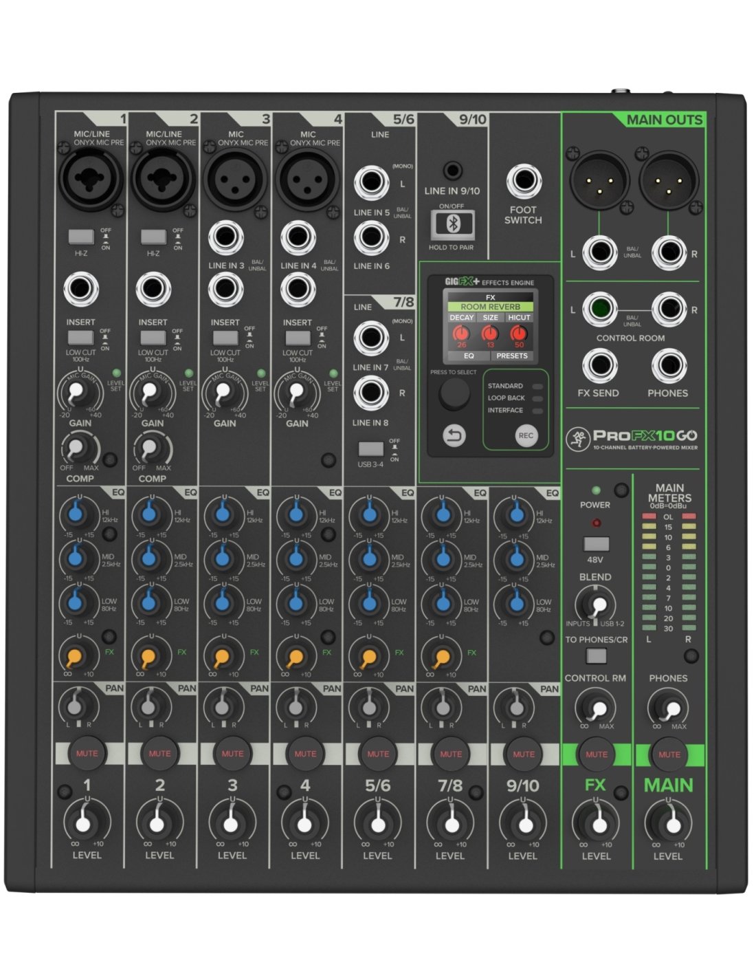Click the green POWER LED indicator
Viewport: 756px width, 978px height.
(596, 490)
